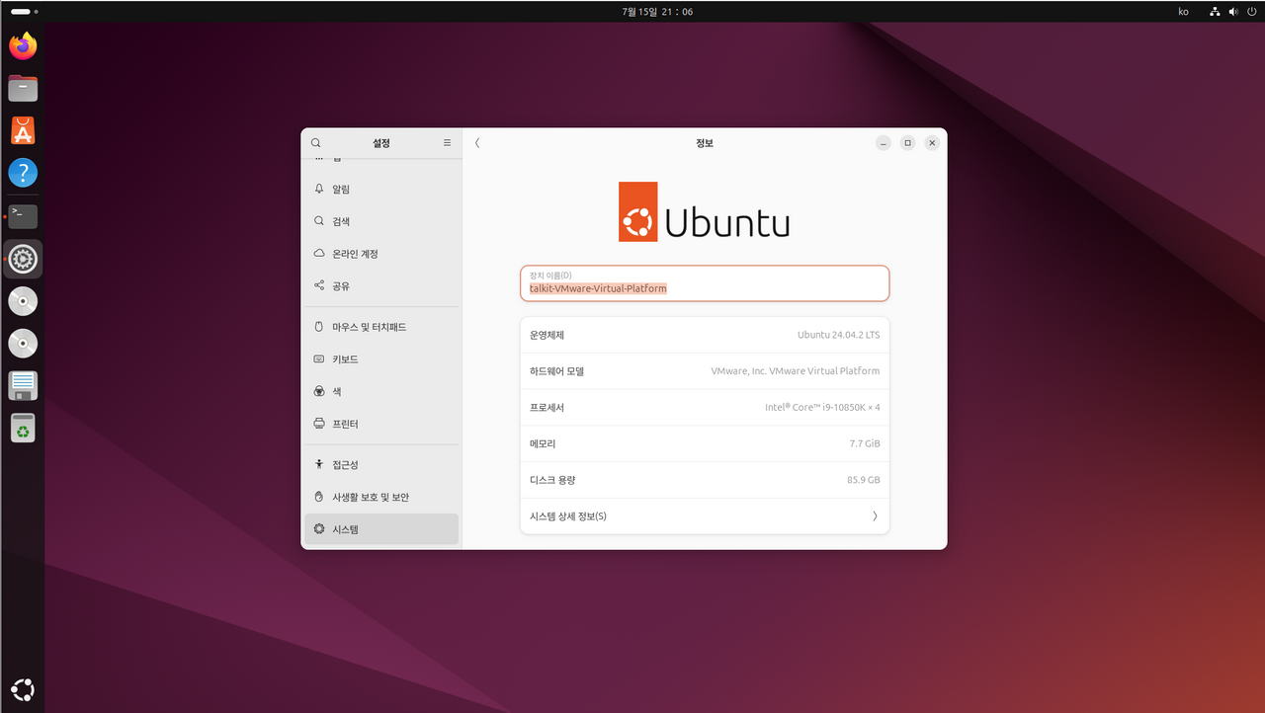Open the 온라인 계정 settings section
The width and height of the screenshot is (1265, 713).
(x=381, y=254)
